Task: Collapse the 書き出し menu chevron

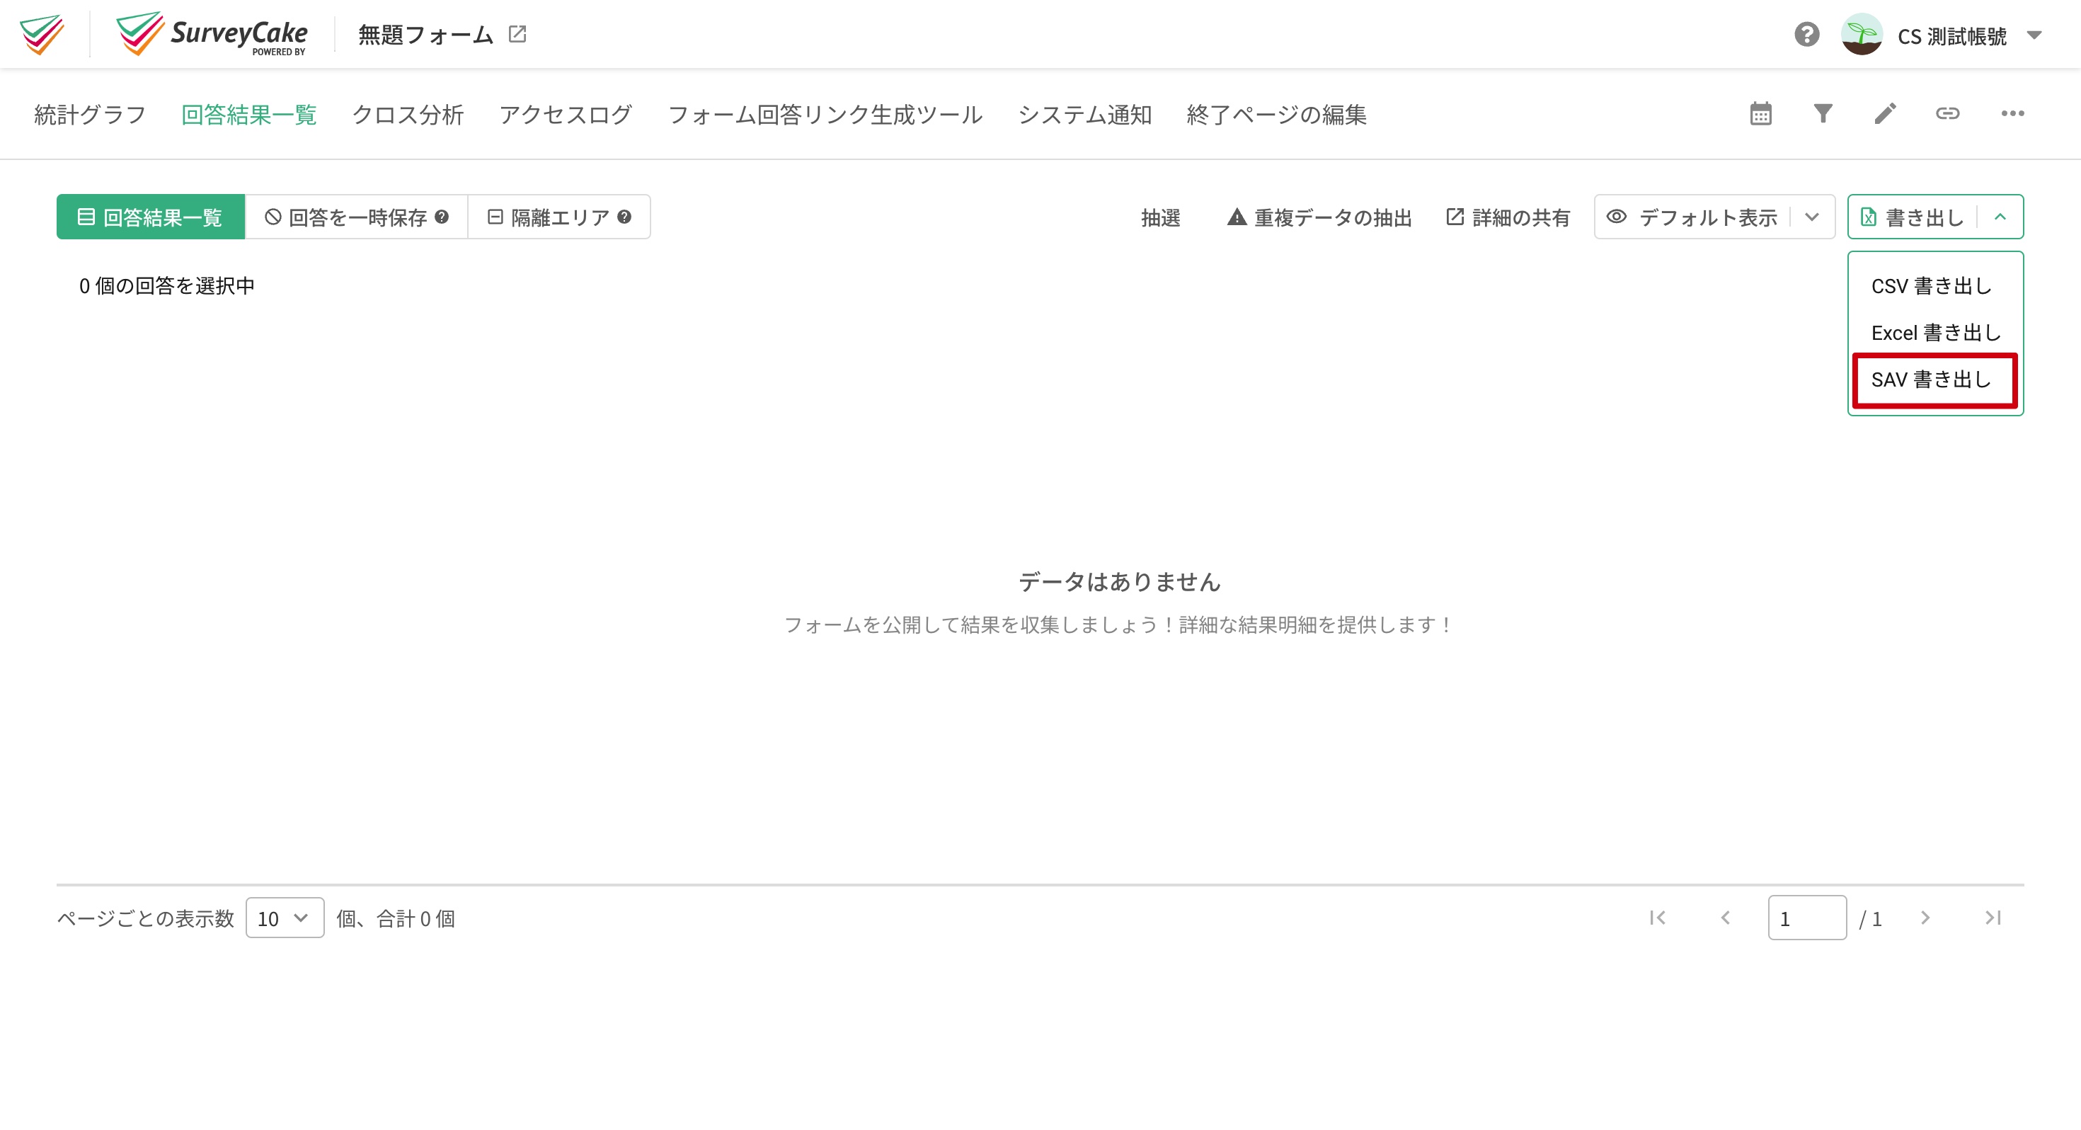Action: [x=2000, y=217]
